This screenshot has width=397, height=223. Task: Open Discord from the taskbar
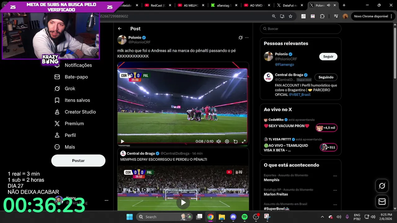(233, 217)
